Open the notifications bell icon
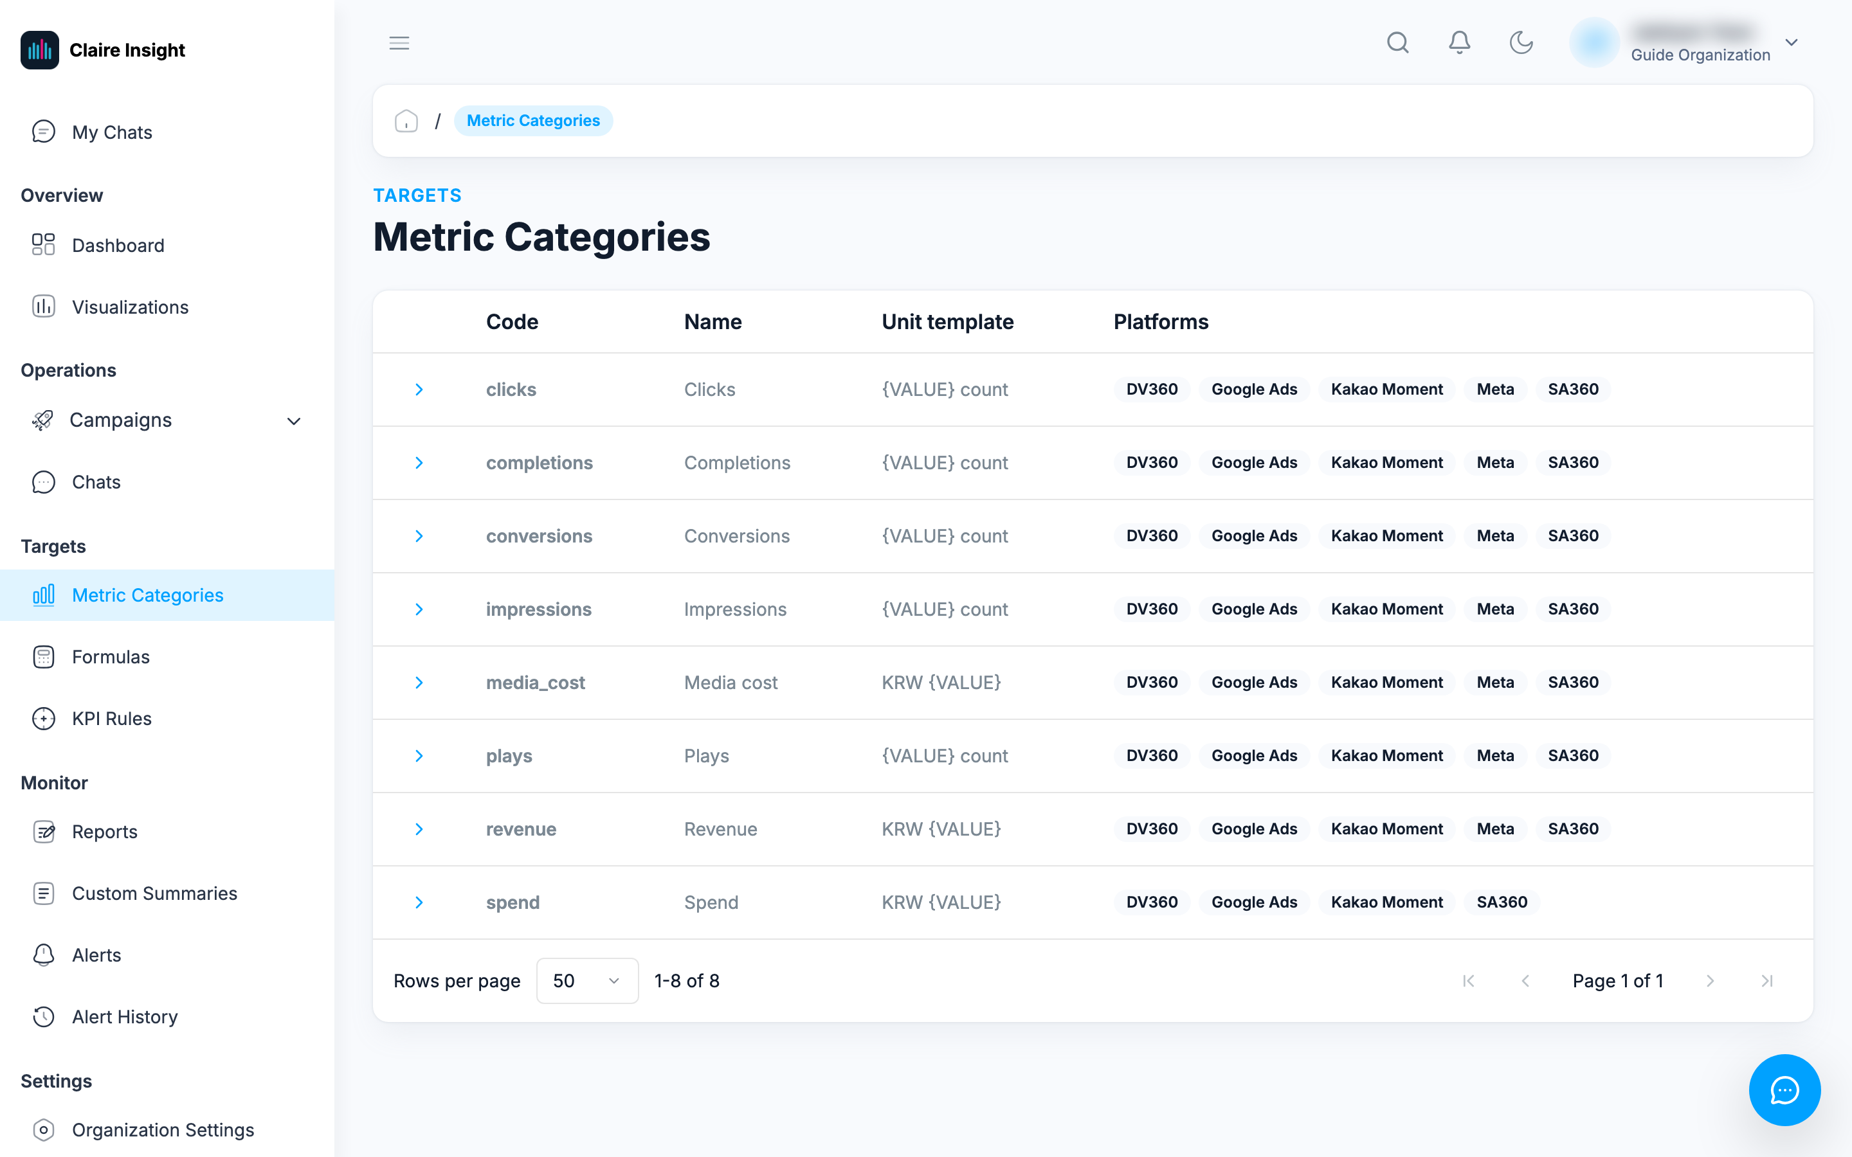This screenshot has width=1852, height=1157. click(1459, 43)
